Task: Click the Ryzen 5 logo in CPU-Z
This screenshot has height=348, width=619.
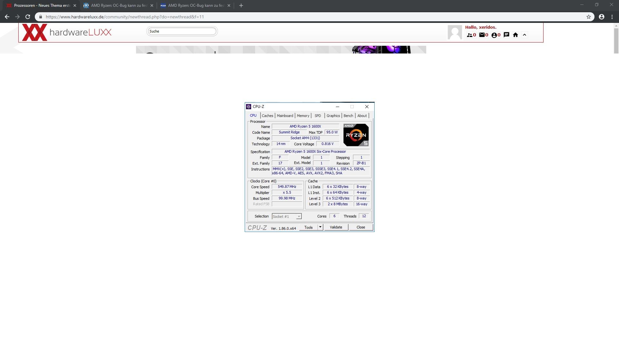Action: [x=356, y=135]
